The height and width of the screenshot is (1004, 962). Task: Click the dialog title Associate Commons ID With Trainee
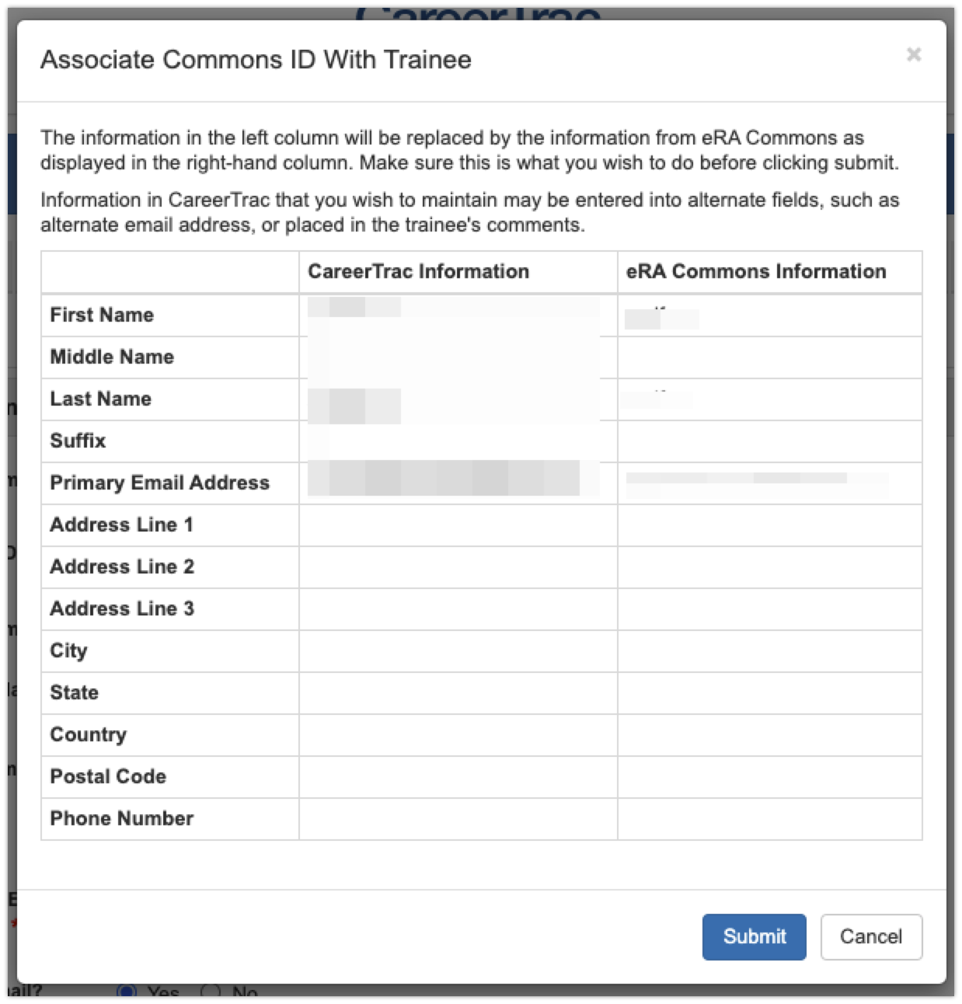pyautogui.click(x=256, y=60)
